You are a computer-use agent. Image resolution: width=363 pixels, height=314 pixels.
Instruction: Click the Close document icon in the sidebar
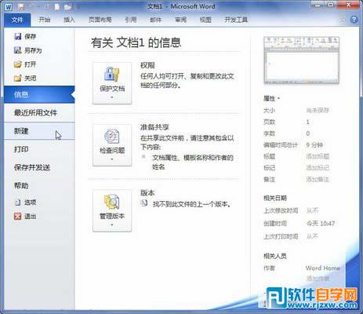tap(17, 78)
